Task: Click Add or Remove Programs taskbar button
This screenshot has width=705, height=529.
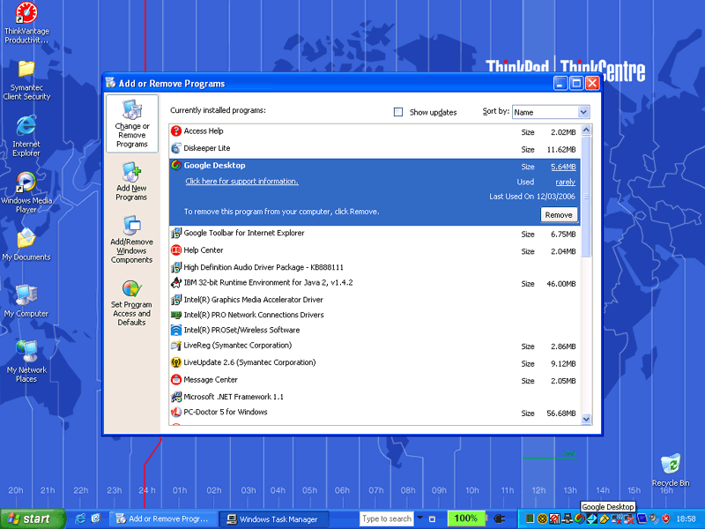Action: tap(163, 519)
